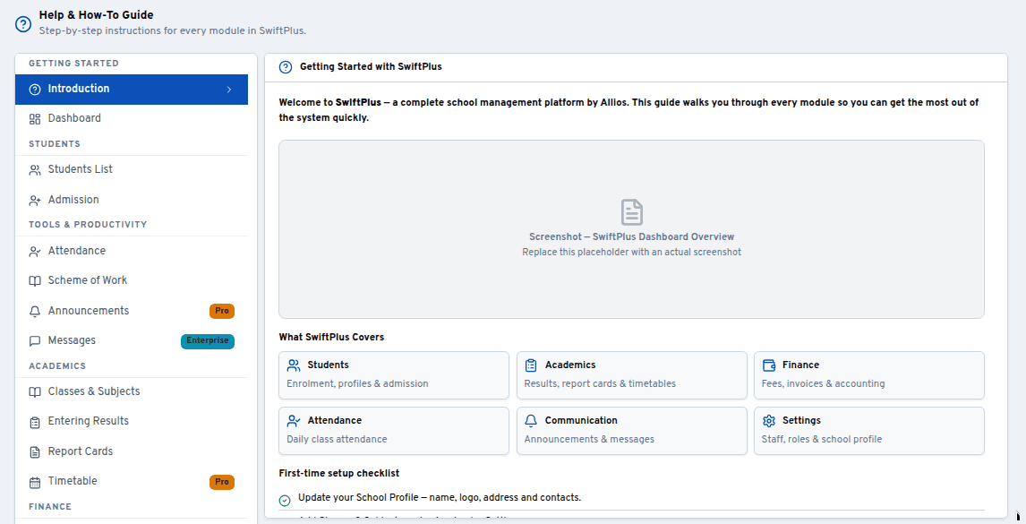Viewport: 1026px width, 524px height.
Task: Click the Attendance user-check icon in sidebar
Action: (x=35, y=252)
